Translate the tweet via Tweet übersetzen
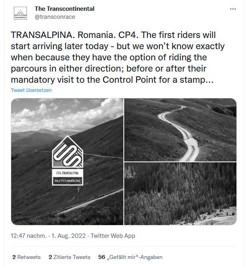250x267 pixels. pyautogui.click(x=31, y=90)
